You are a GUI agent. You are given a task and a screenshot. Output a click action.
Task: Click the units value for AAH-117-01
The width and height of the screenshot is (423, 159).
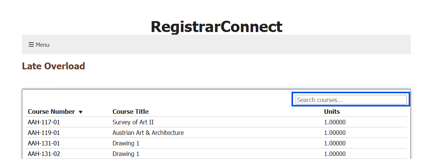(334, 122)
